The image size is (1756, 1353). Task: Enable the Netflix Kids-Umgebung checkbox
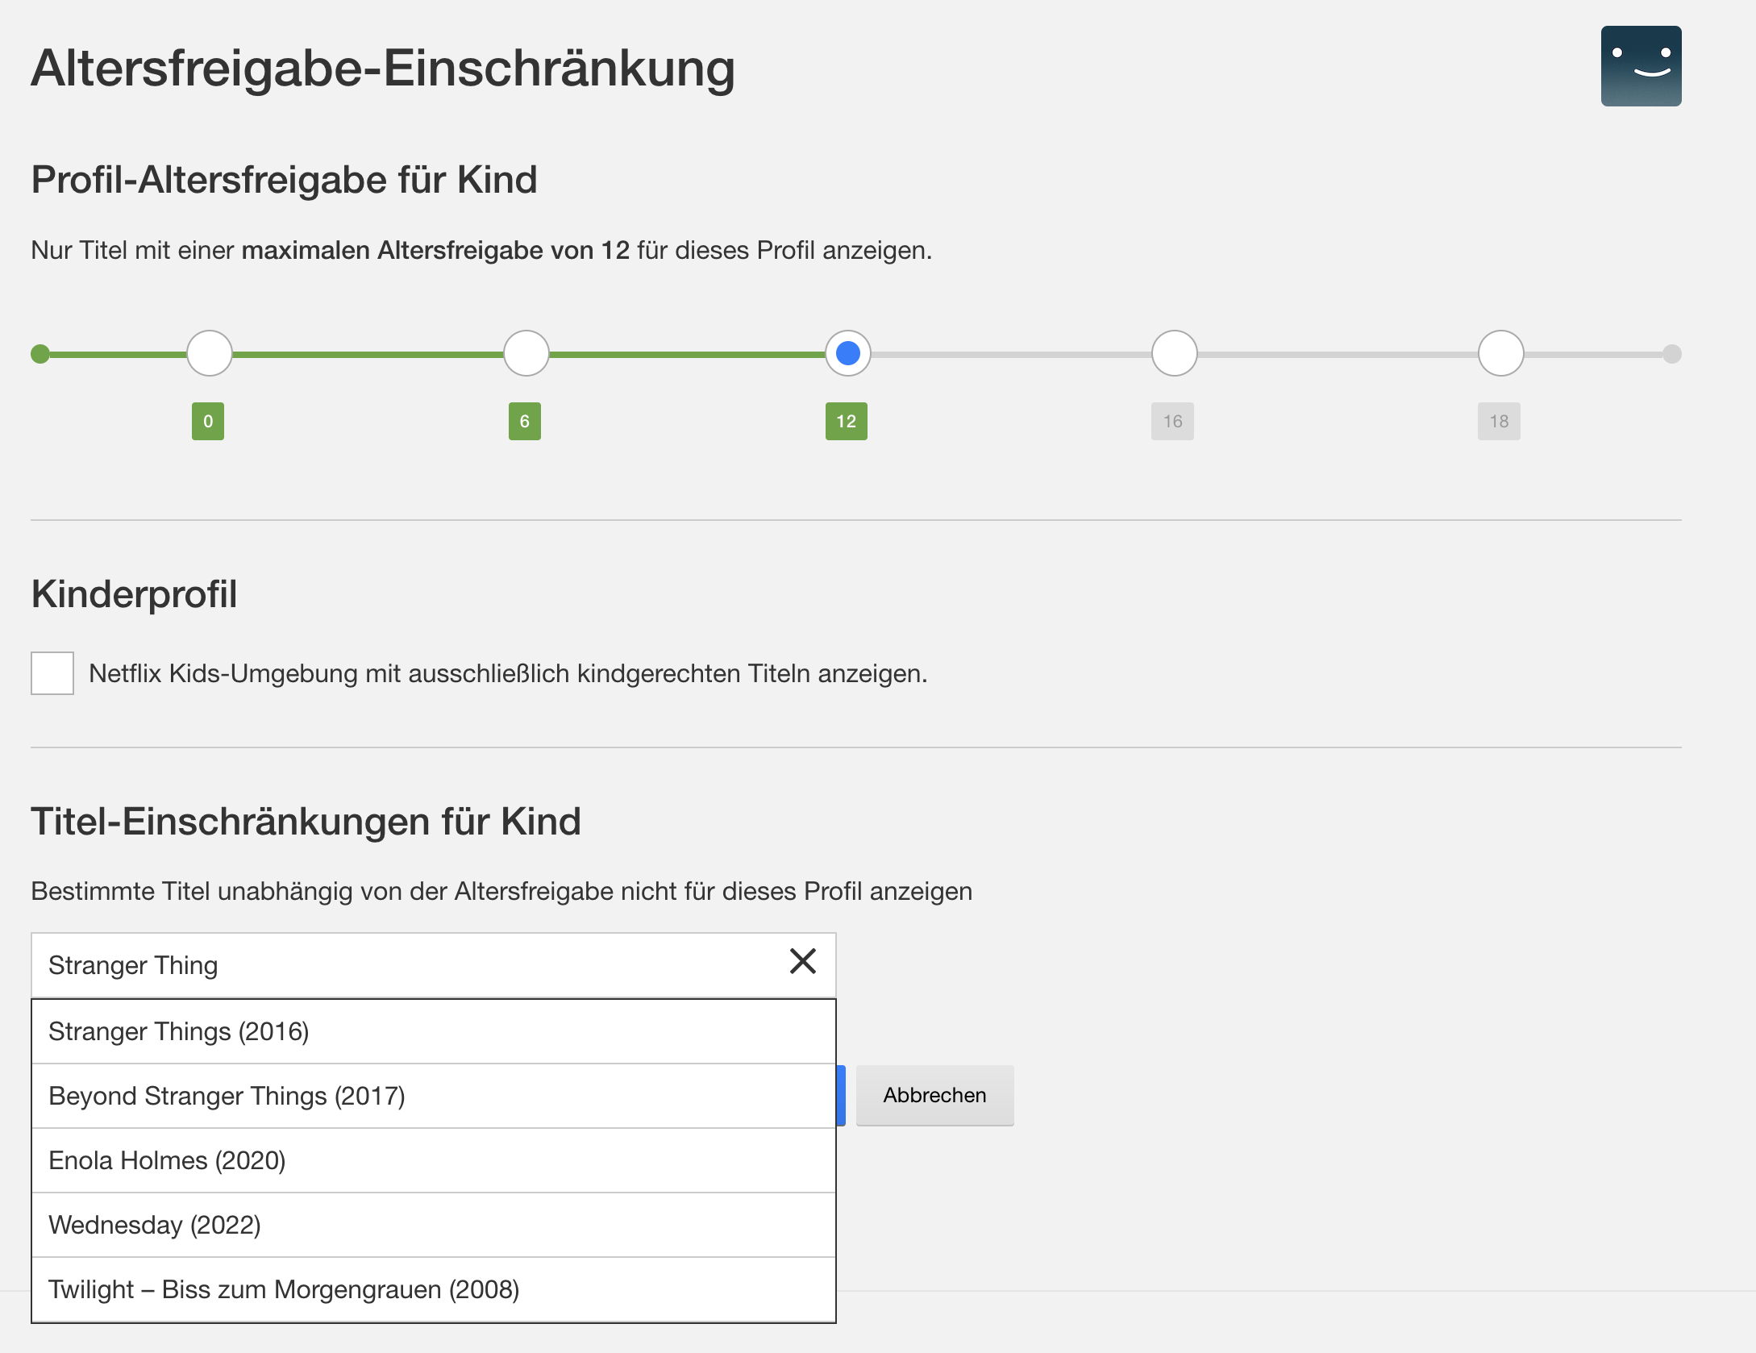(52, 673)
